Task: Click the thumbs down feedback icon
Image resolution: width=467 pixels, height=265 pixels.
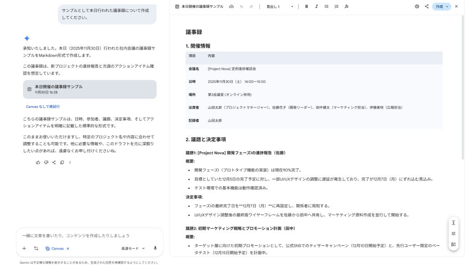Action: click(x=46, y=163)
